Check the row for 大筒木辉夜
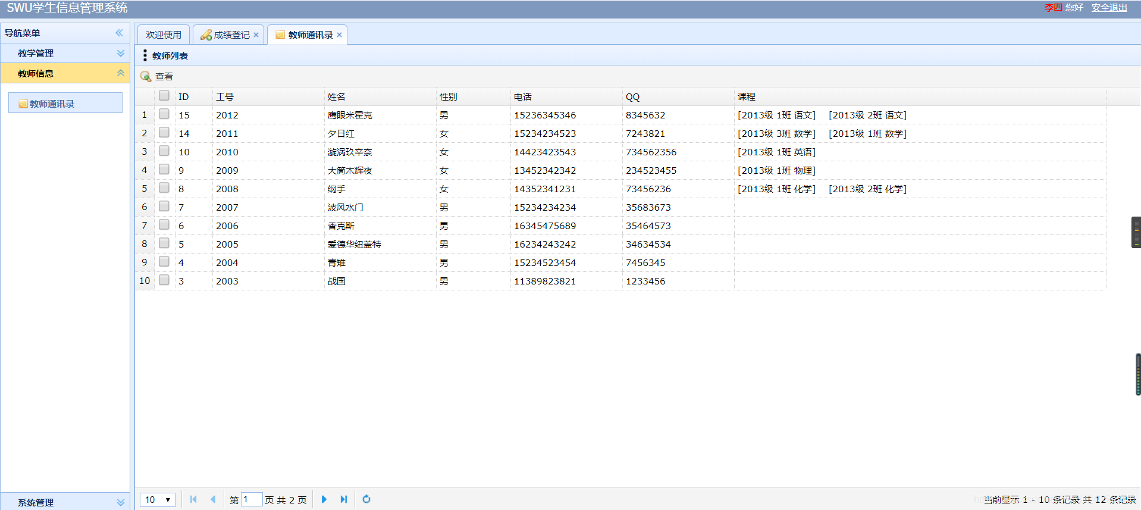The image size is (1141, 510). point(164,170)
